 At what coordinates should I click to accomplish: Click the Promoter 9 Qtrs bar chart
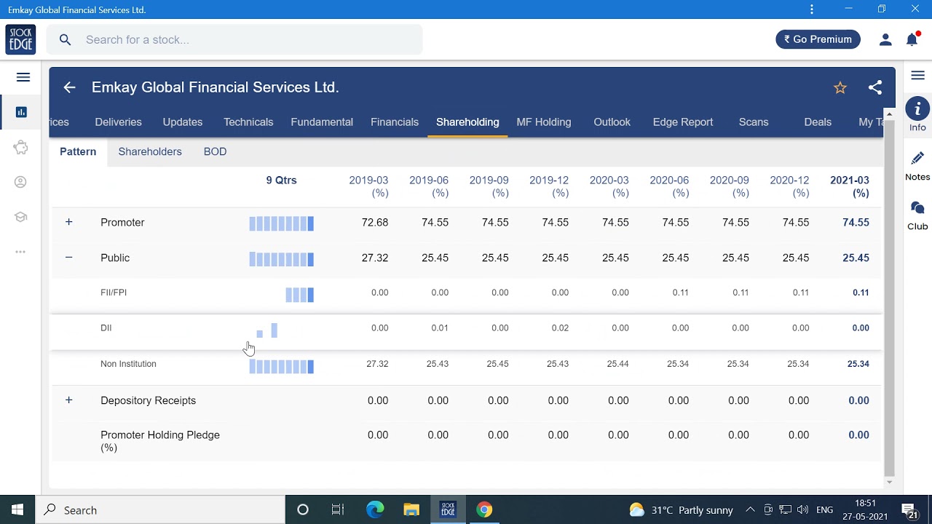282,223
